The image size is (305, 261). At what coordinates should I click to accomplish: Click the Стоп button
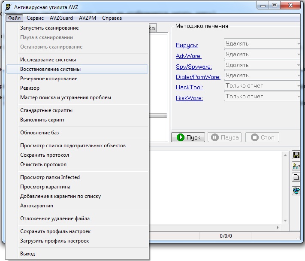click(x=262, y=137)
